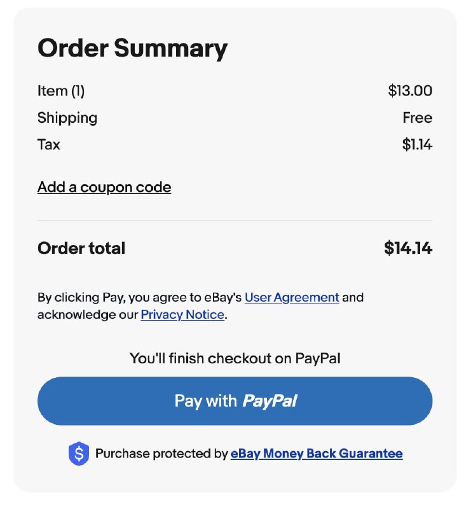Select the Item (1) label
The image size is (471, 509).
61,91
